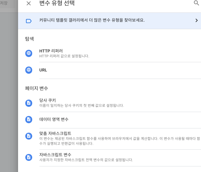
Task: Choose the 자바스크립트 변수 variable type
Action: click(x=55, y=155)
